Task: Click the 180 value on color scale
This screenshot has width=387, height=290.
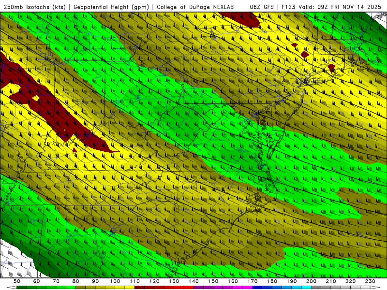Action: pos(272,281)
